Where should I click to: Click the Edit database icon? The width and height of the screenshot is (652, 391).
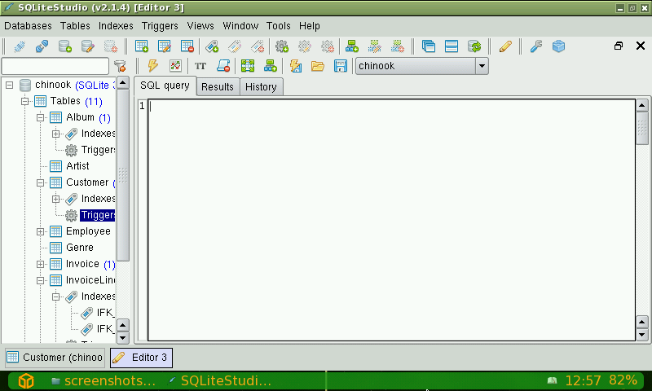click(87, 46)
